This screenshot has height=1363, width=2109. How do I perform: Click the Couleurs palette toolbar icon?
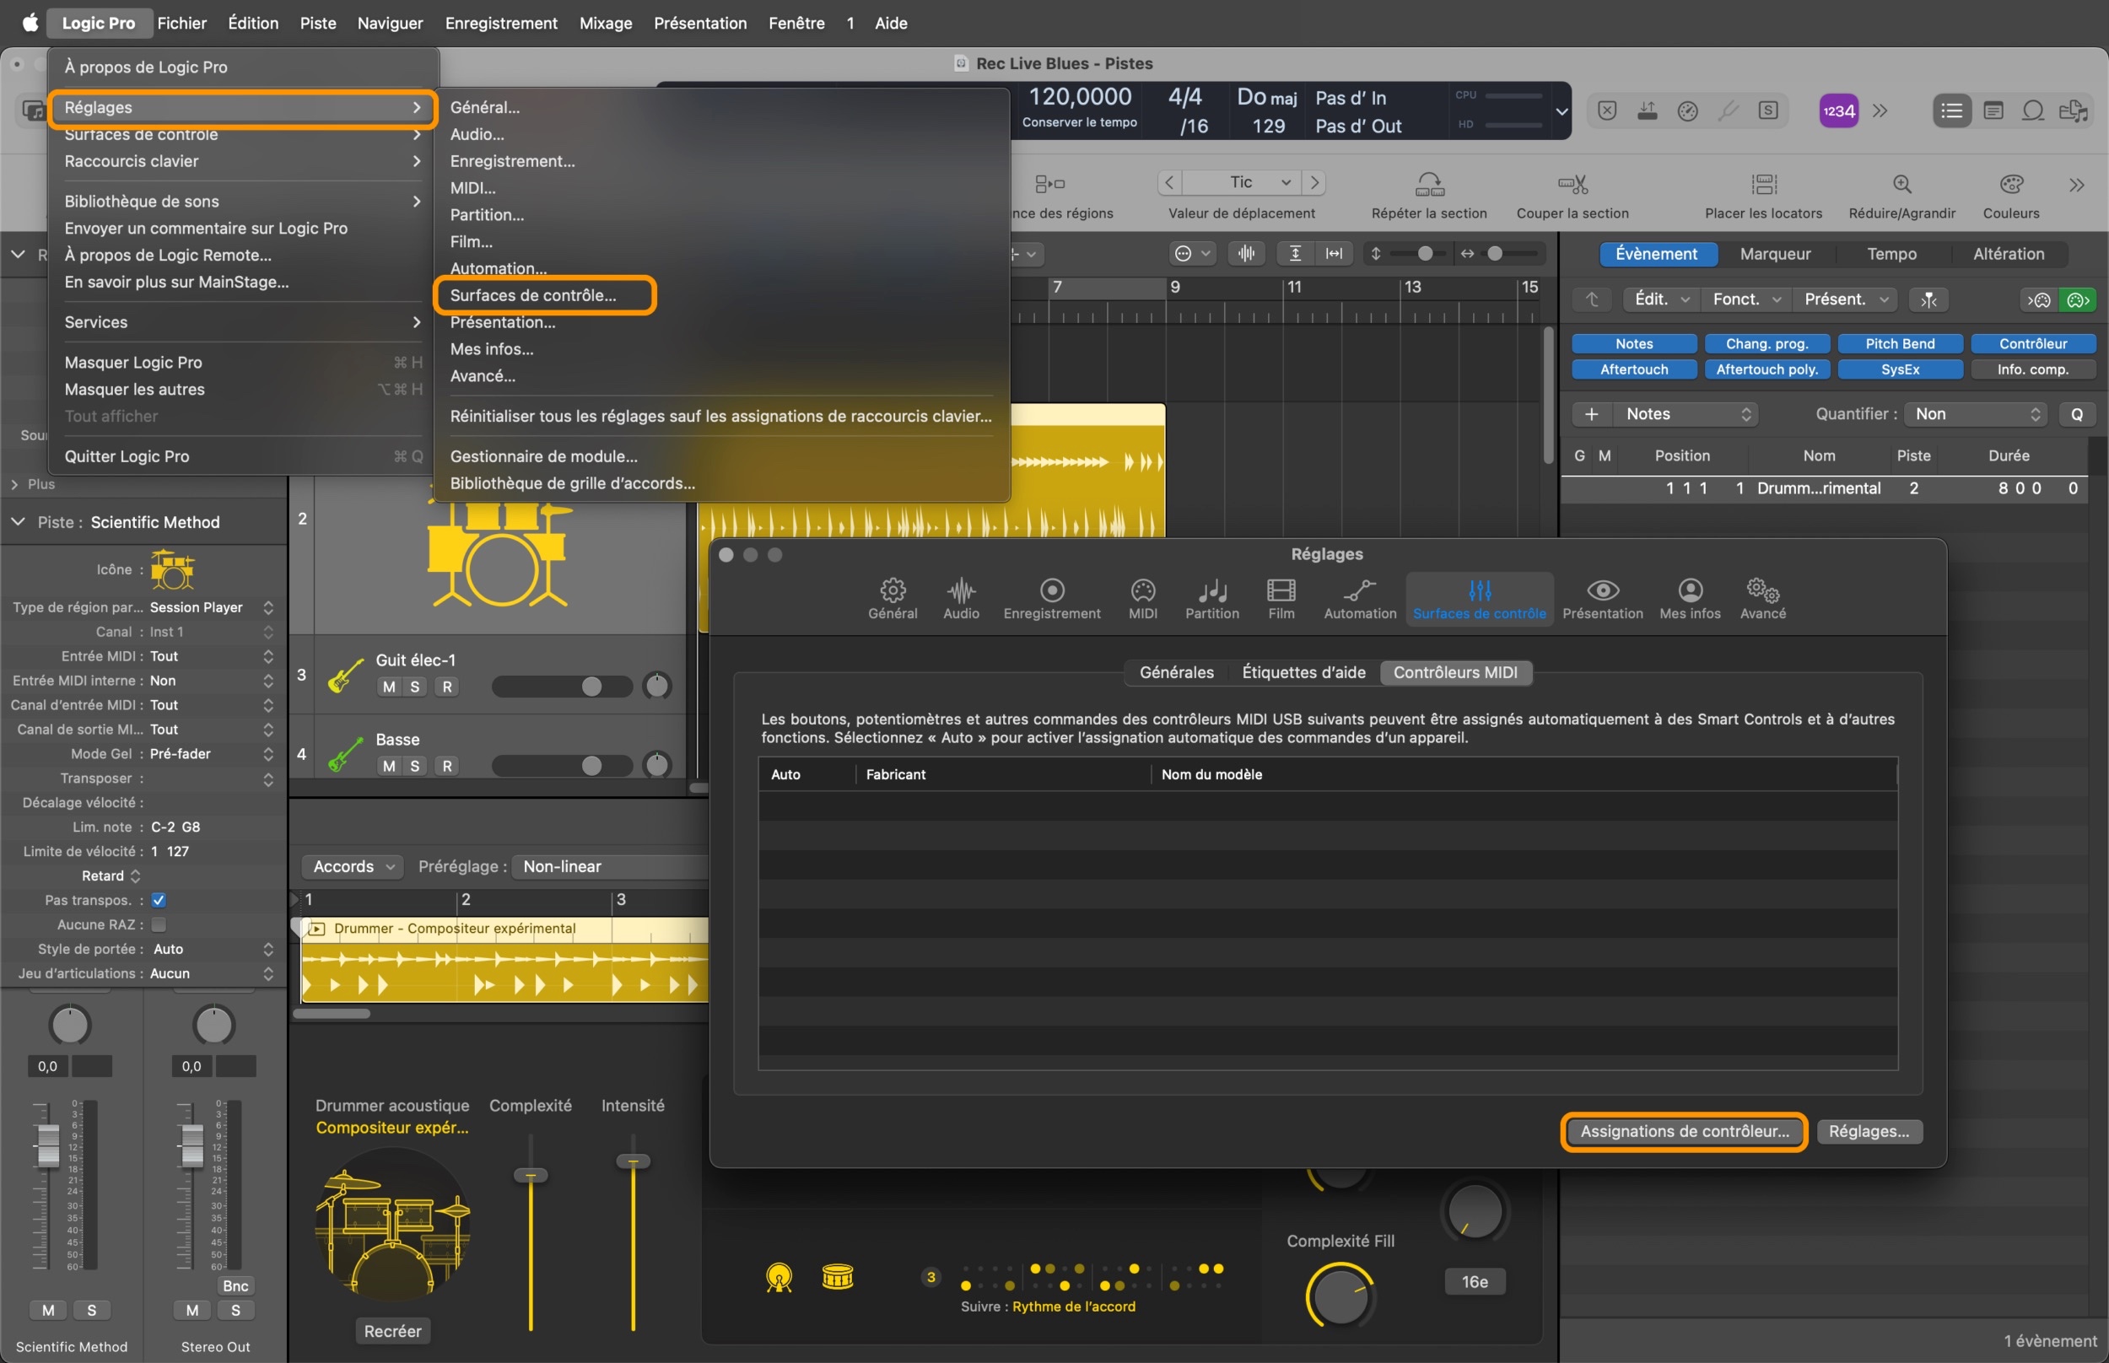(2011, 185)
